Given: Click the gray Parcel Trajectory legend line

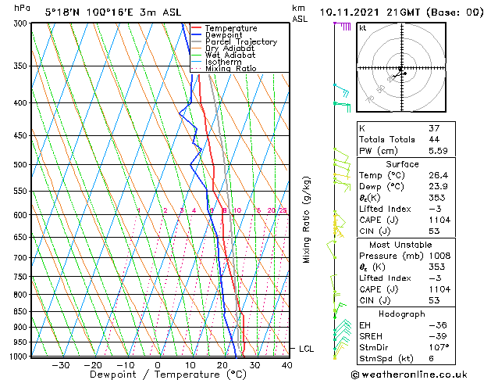Looking at the screenshot, I should pyautogui.click(x=197, y=41).
